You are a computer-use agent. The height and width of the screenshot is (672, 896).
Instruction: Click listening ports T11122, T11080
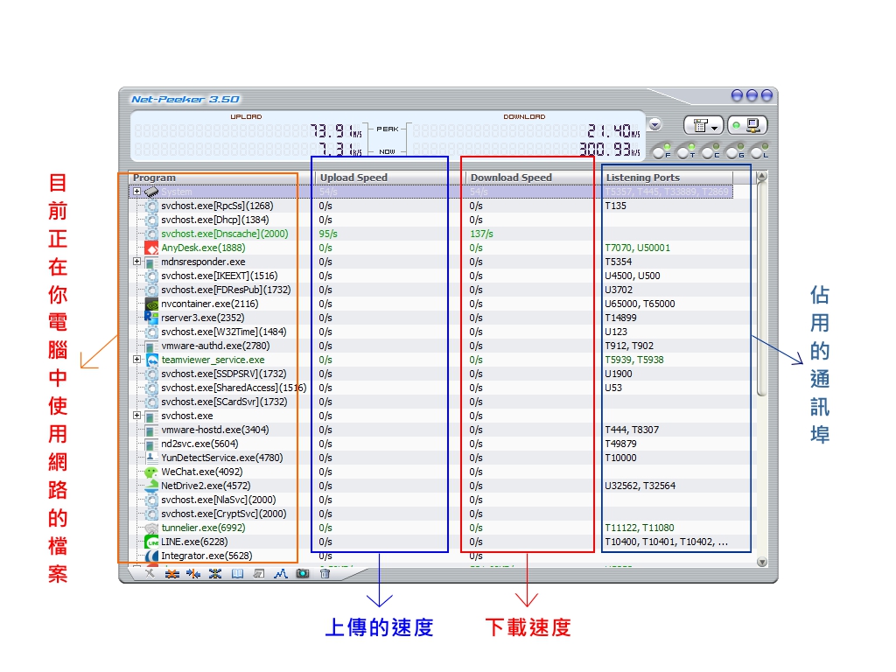pyautogui.click(x=640, y=528)
